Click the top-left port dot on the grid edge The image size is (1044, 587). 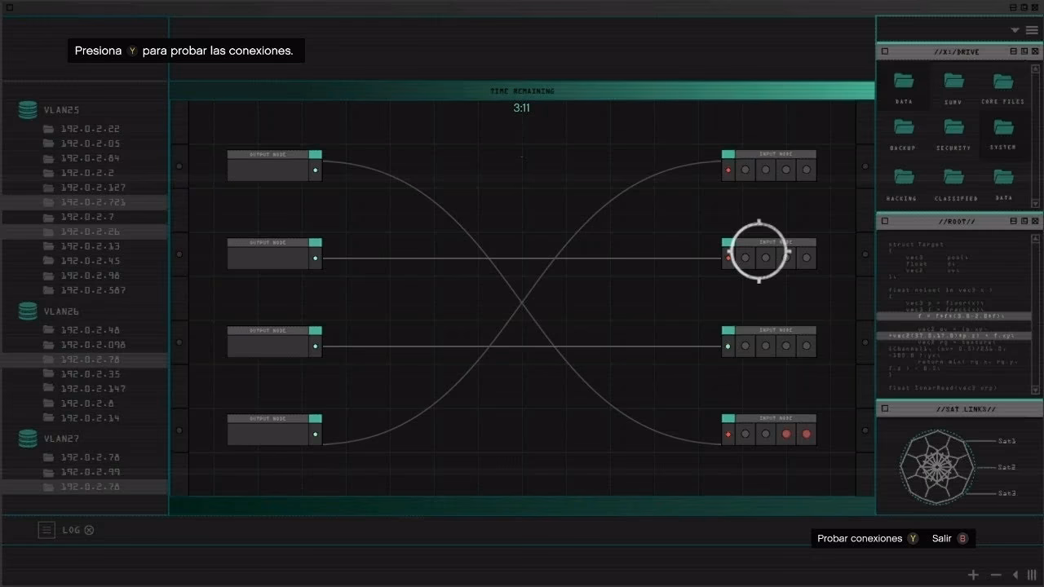coord(179,166)
